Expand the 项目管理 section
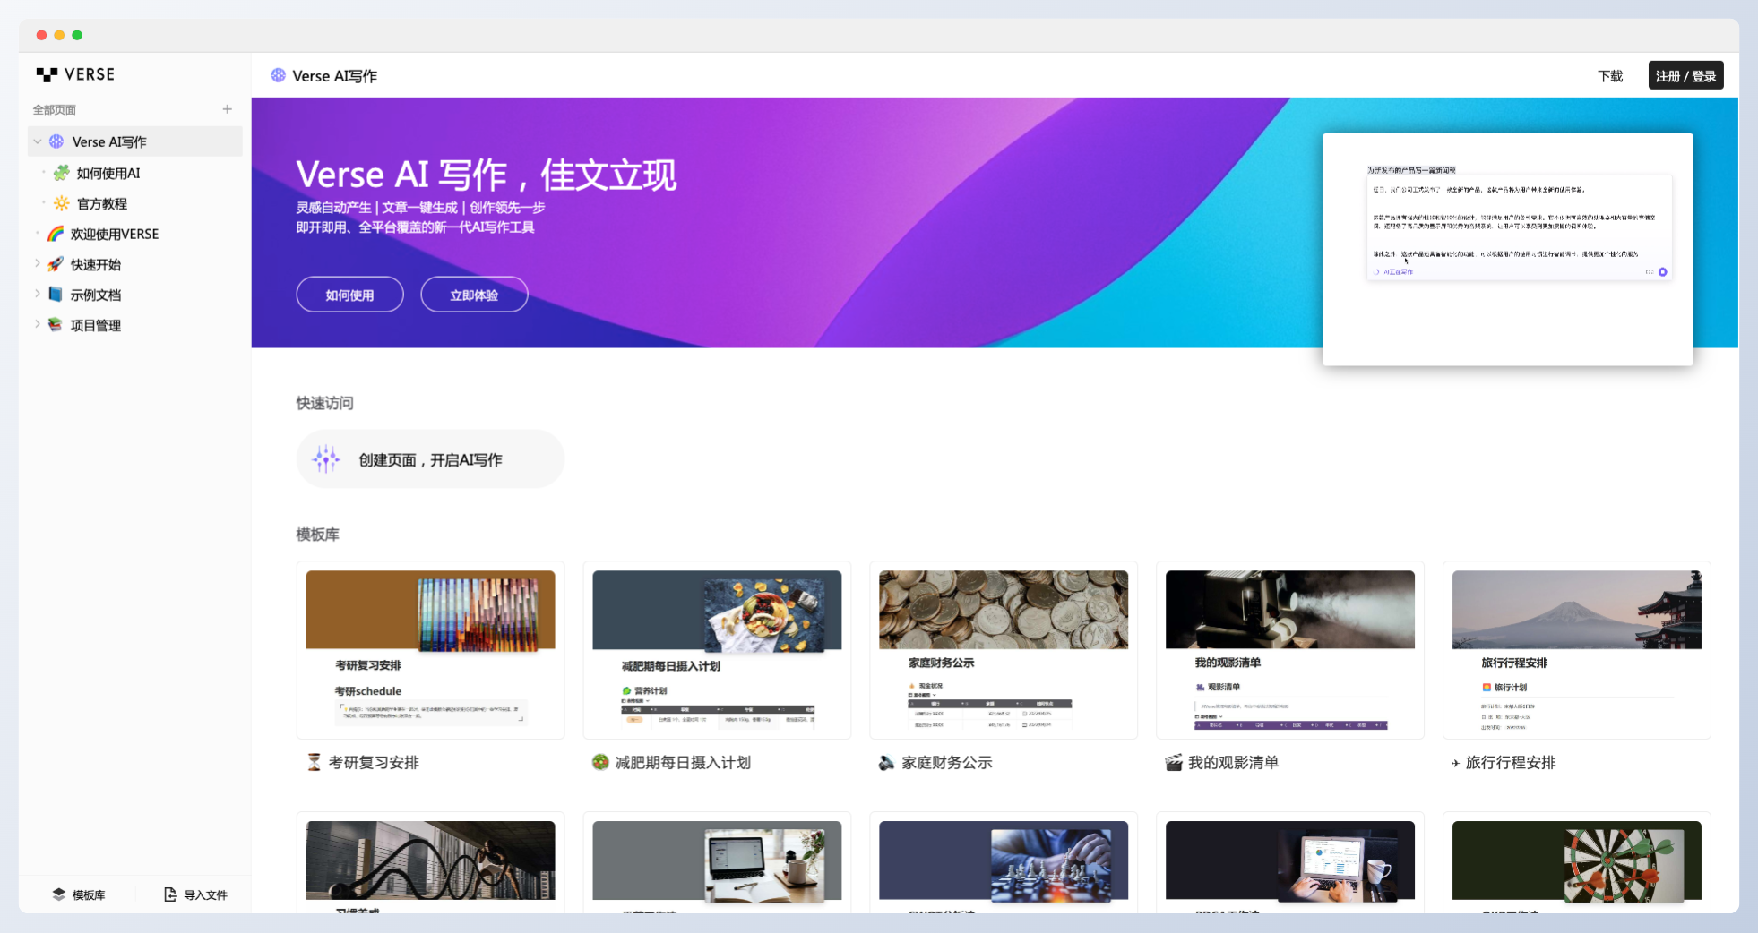The width and height of the screenshot is (1758, 933). [x=38, y=324]
